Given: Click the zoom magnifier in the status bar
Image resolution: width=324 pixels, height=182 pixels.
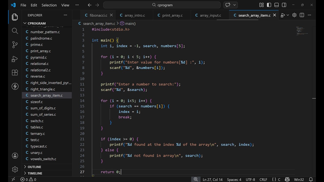Looking at the screenshot, I should tap(196, 179).
